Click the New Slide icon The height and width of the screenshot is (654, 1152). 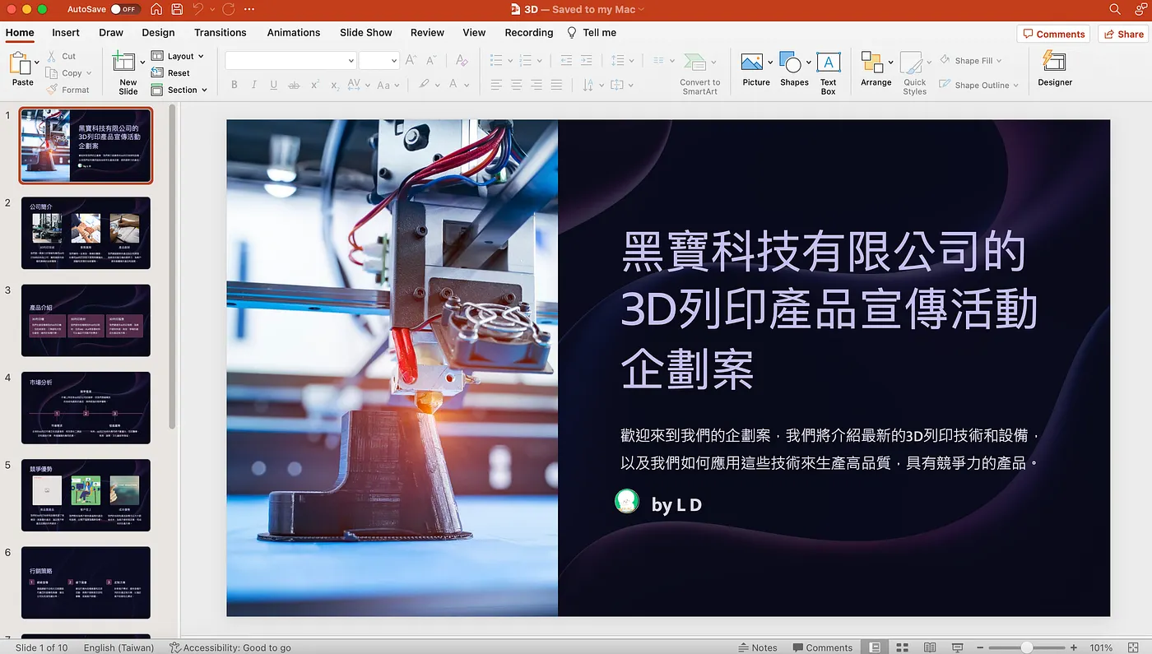point(124,63)
